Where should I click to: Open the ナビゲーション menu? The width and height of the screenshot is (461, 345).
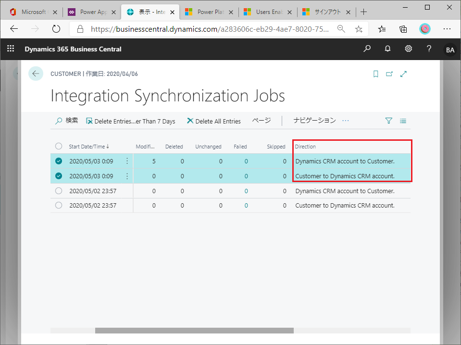click(x=314, y=121)
